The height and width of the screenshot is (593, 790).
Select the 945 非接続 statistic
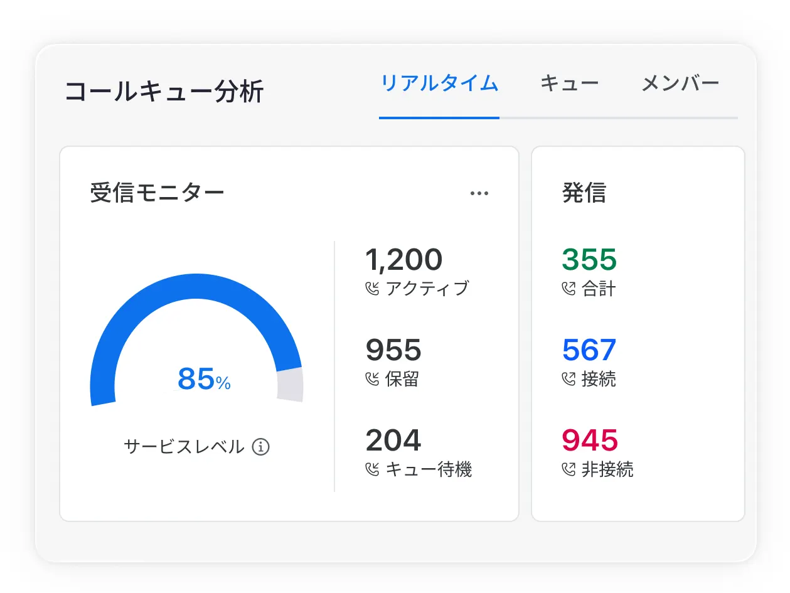tap(589, 441)
